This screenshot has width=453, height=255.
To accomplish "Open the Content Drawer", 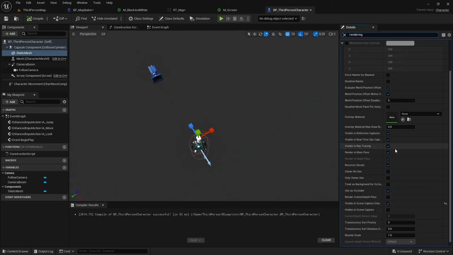I will (15, 251).
